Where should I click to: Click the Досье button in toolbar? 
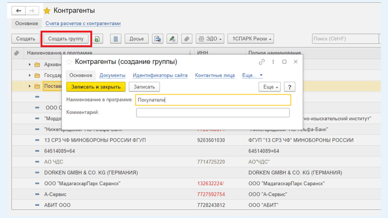(x=136, y=39)
